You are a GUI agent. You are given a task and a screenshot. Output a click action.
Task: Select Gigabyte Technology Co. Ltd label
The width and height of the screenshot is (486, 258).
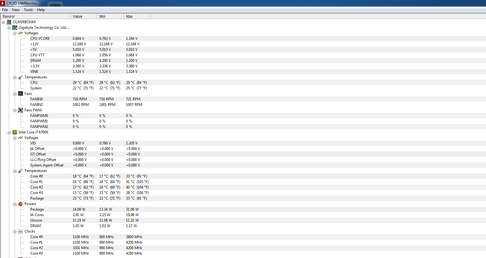(43, 28)
